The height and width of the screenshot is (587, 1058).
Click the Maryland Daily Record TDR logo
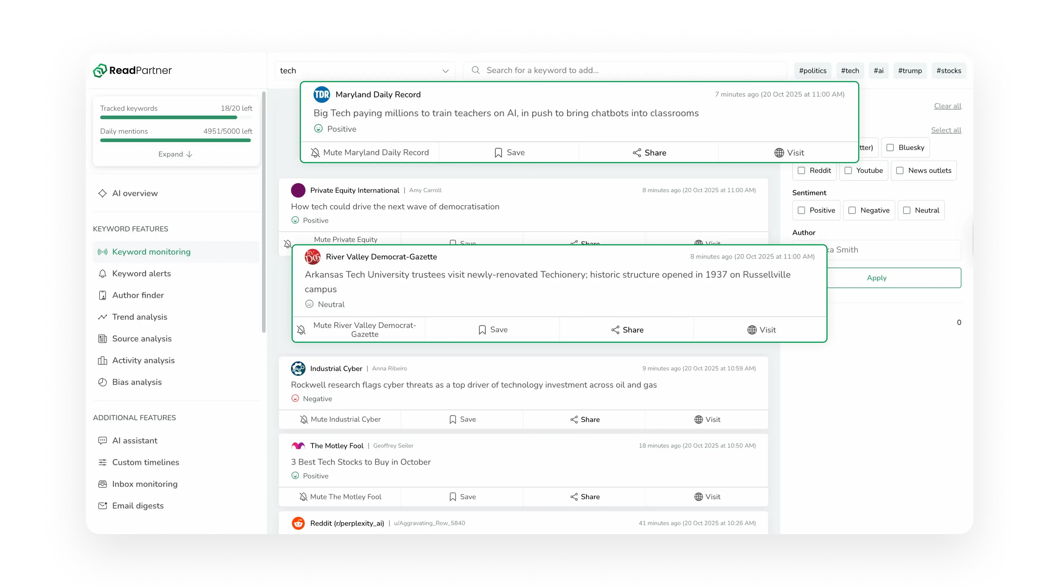pyautogui.click(x=322, y=94)
